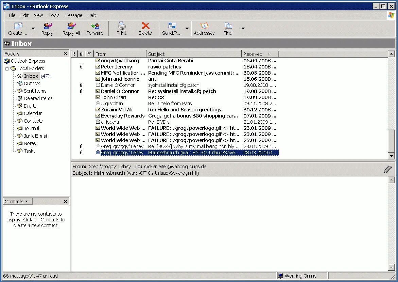This screenshot has height=282, width=398.
Task: Open the Addresses book
Action: [204, 29]
